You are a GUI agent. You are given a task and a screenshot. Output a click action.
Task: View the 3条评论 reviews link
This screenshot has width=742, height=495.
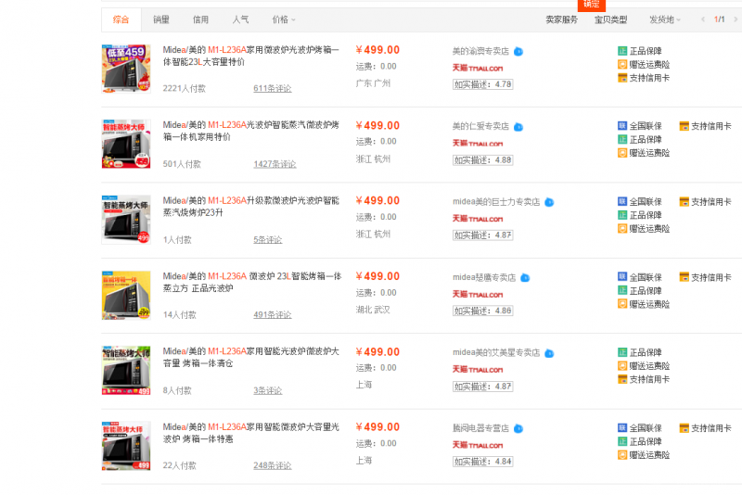click(268, 390)
